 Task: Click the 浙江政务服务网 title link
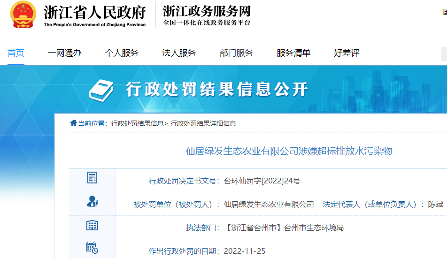207,11
